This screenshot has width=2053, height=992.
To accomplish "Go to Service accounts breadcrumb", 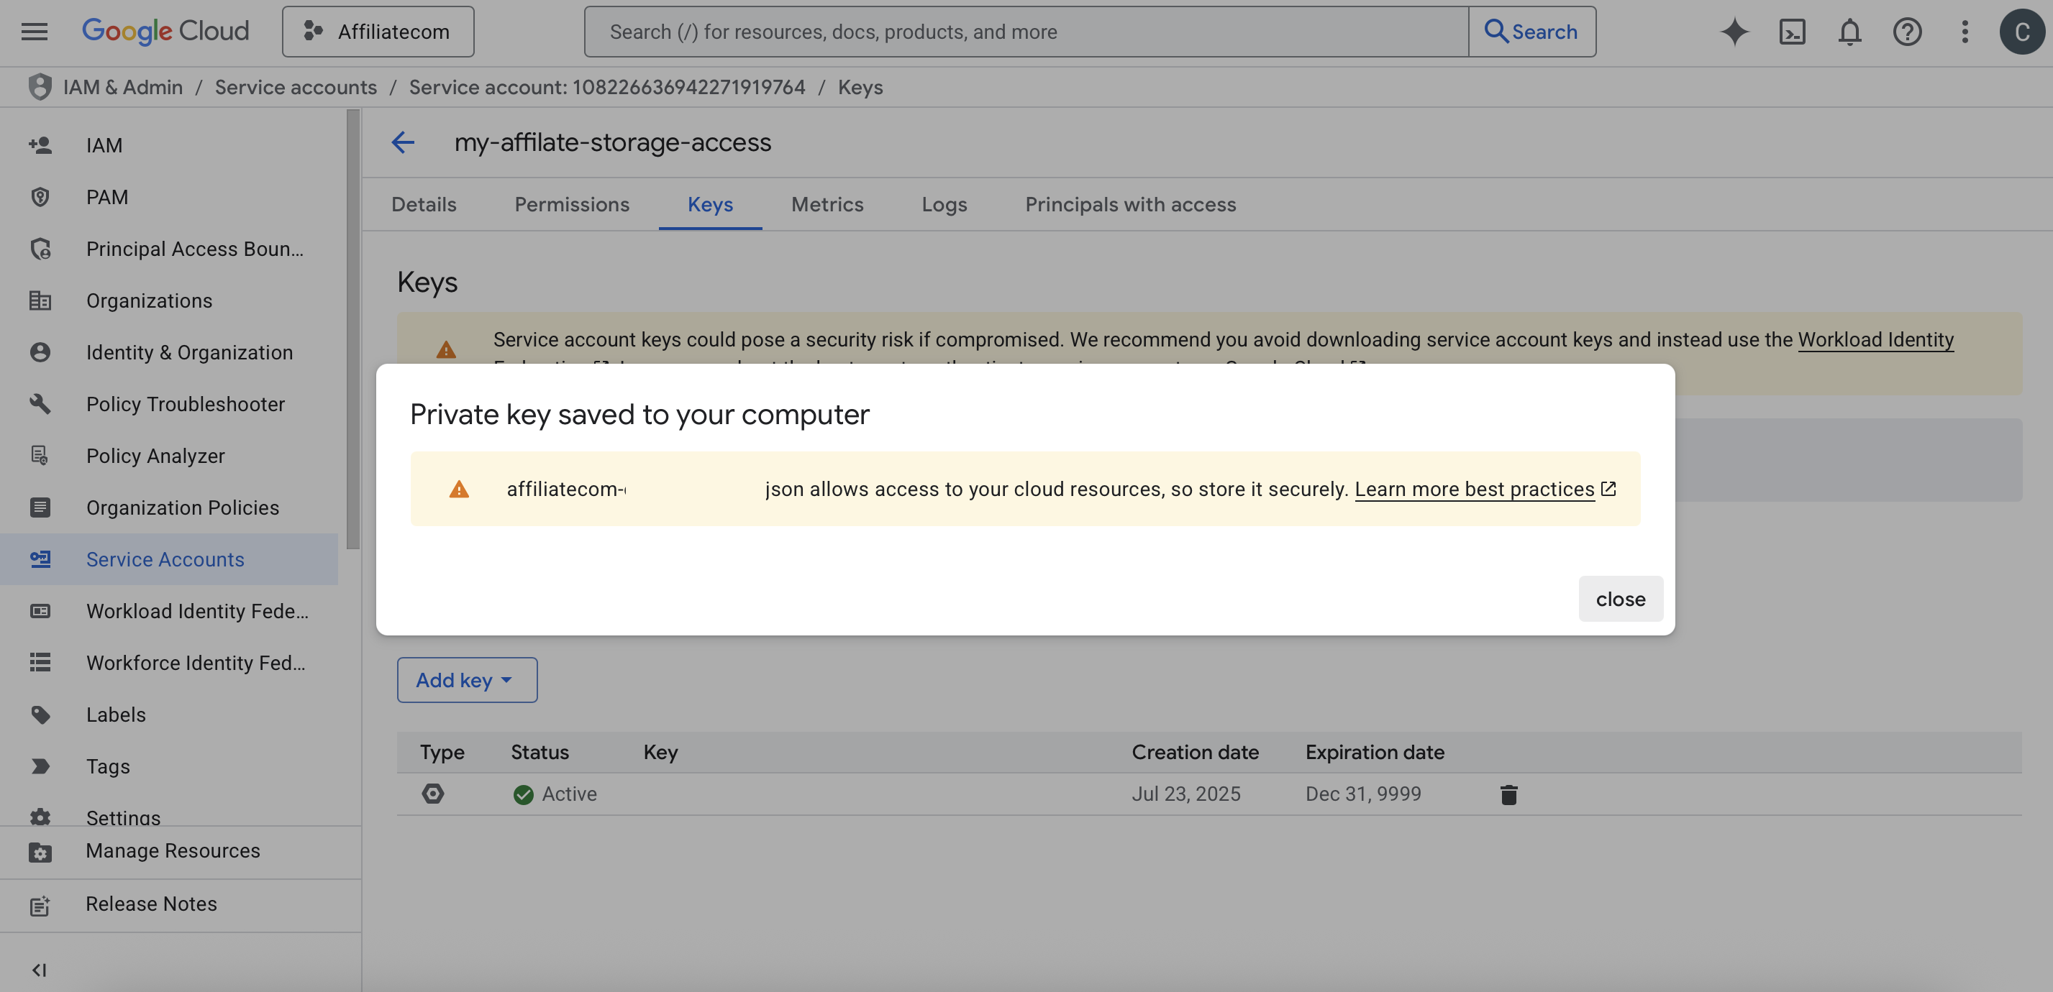I will (296, 87).
